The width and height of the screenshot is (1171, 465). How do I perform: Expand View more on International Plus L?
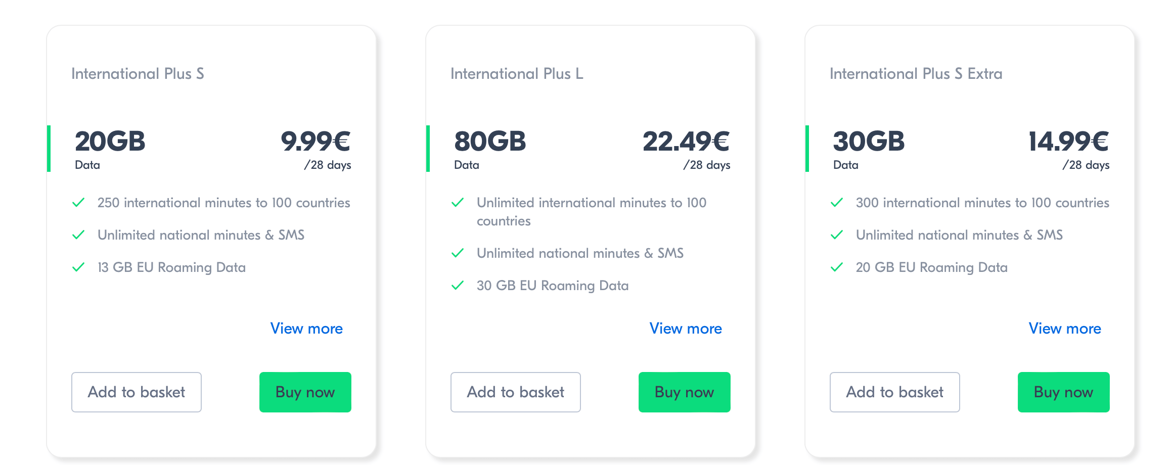coord(686,329)
